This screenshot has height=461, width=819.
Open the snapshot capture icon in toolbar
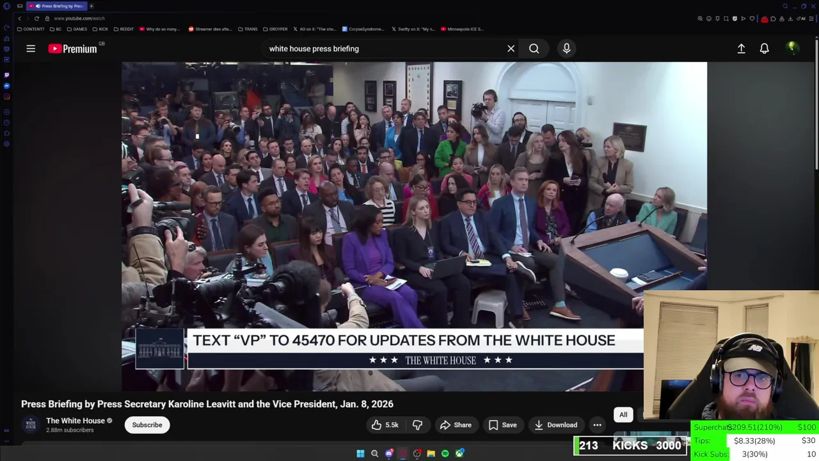(726, 19)
